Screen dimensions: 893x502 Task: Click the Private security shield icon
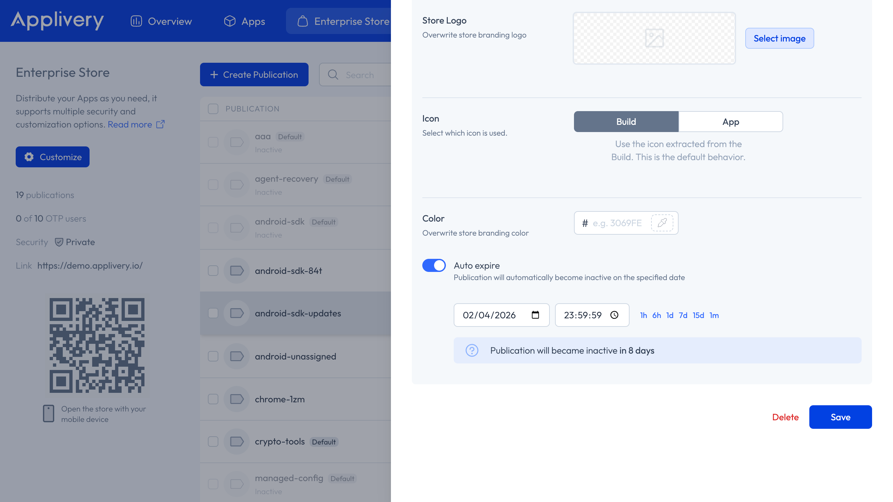pyautogui.click(x=59, y=242)
